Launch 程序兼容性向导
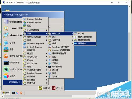Image resolution: width=132 pixels, height=99 pixels. coord(61,53)
